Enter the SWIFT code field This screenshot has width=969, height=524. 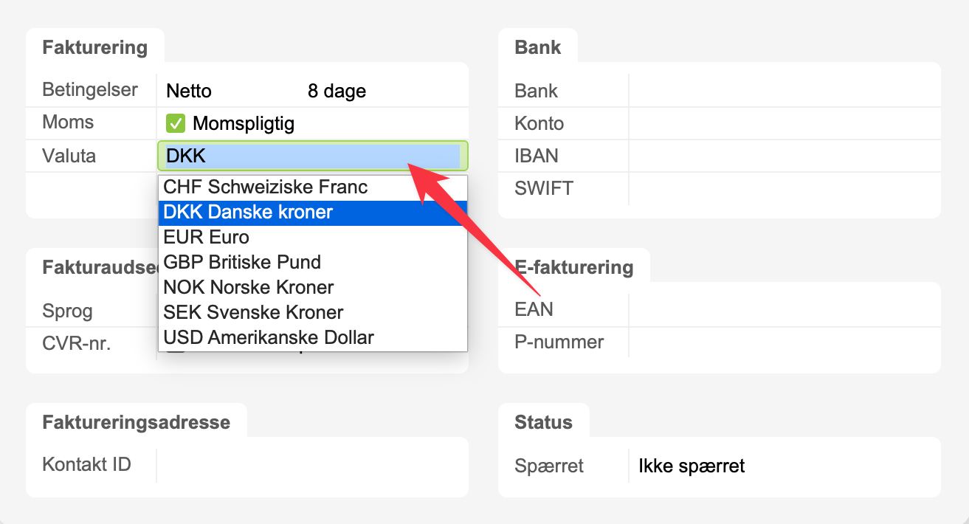782,188
